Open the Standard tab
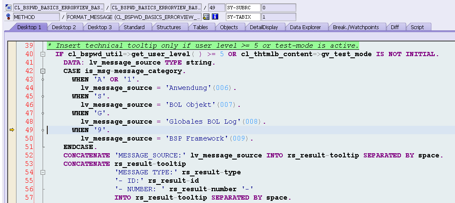The height and width of the screenshot is (203, 455). point(134,27)
